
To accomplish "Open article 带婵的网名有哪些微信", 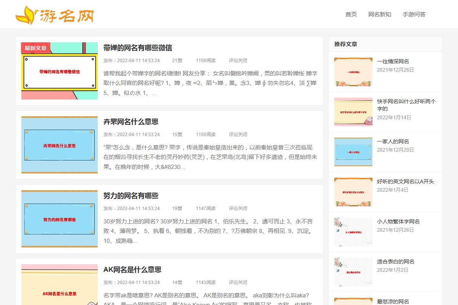I will tap(138, 48).
